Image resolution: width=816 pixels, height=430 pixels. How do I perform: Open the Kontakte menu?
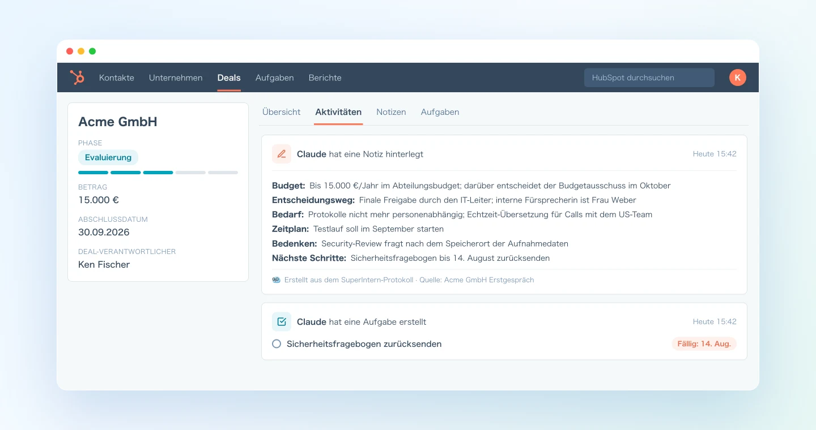117,78
